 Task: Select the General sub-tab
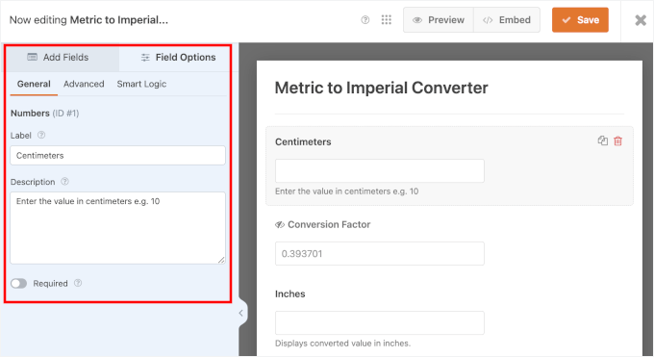(x=34, y=84)
